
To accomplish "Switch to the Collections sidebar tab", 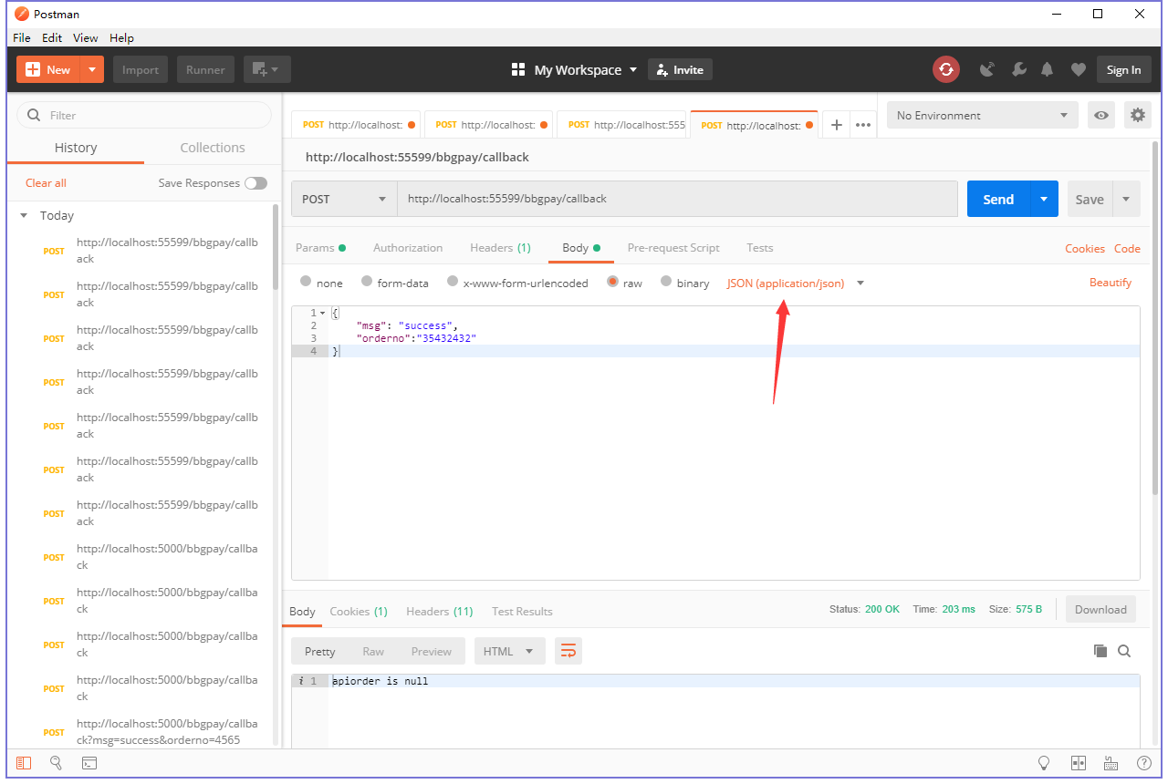I will tap(213, 148).
